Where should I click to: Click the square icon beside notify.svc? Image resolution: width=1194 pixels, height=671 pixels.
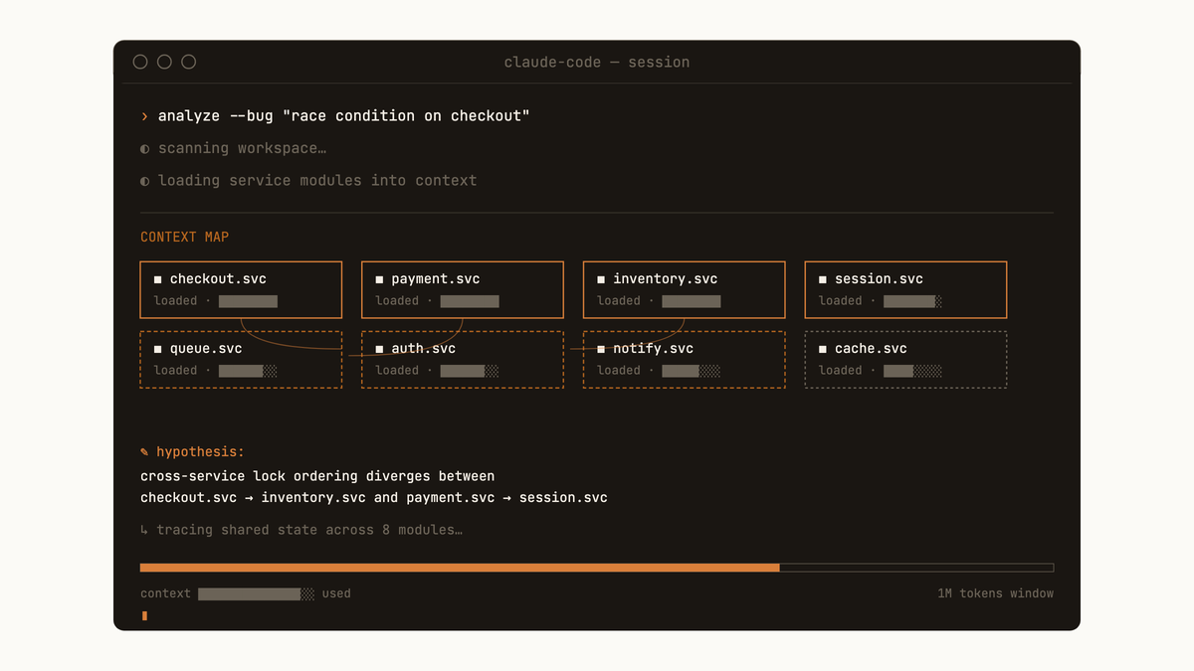point(601,349)
